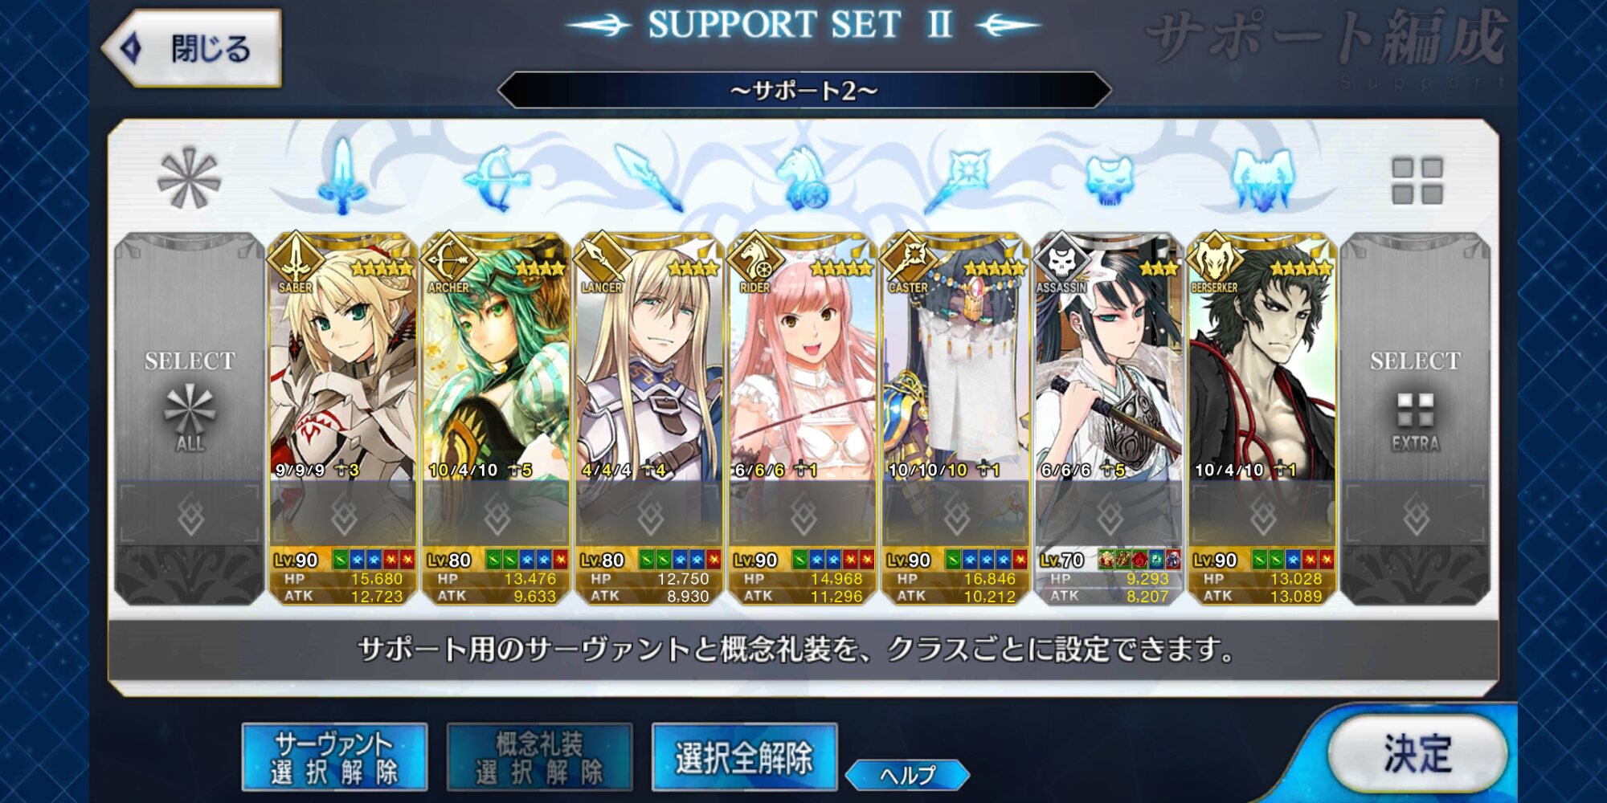Click サーヴァント選択解除 button

tap(334, 757)
